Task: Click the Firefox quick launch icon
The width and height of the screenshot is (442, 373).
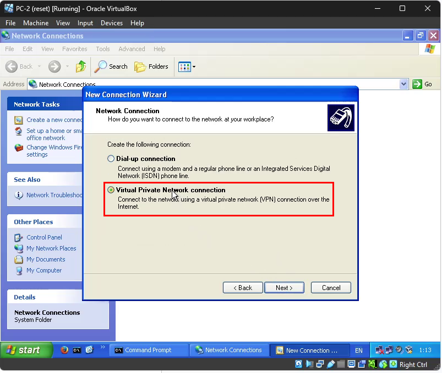Action: click(64, 349)
